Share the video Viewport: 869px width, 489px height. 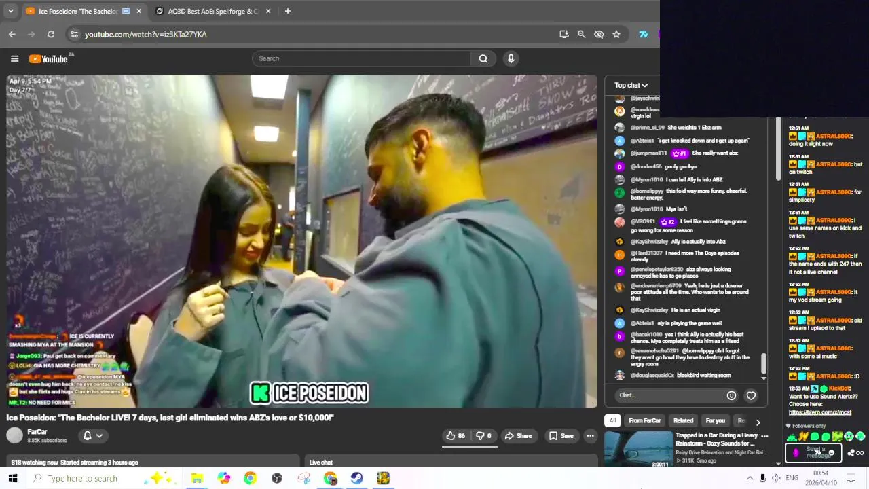click(518, 436)
